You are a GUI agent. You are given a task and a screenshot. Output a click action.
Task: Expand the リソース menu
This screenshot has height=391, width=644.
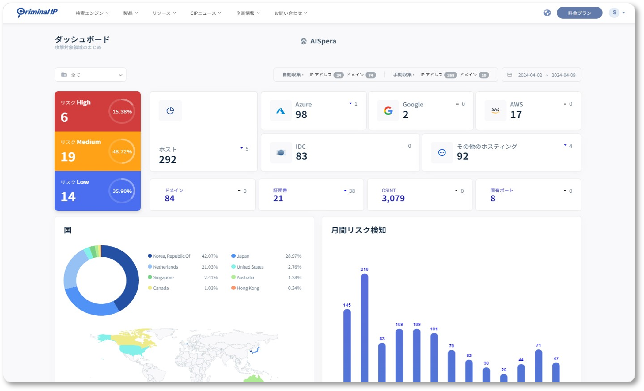tap(164, 13)
